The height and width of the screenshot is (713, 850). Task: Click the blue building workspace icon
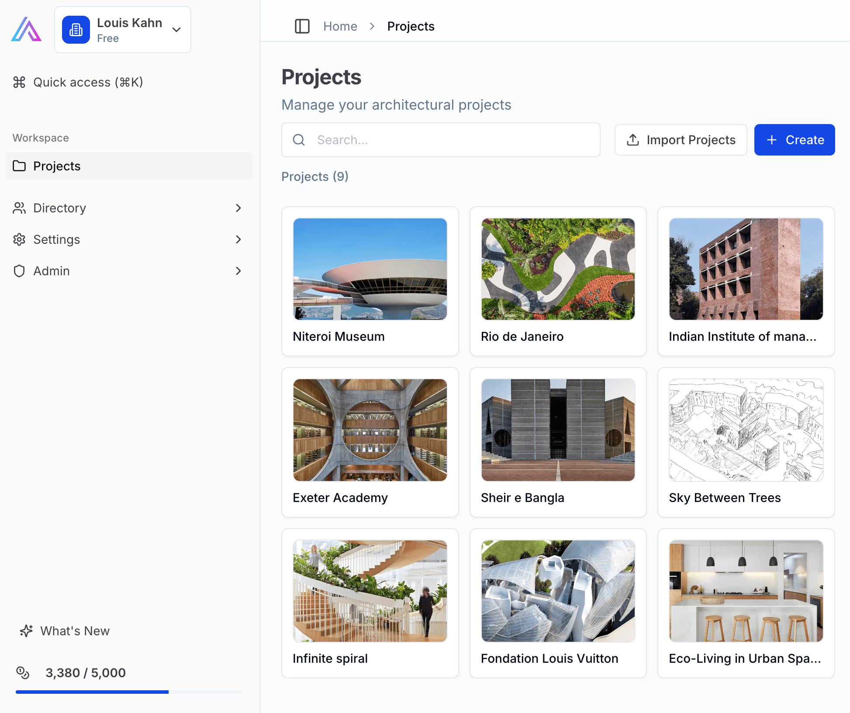coord(76,30)
